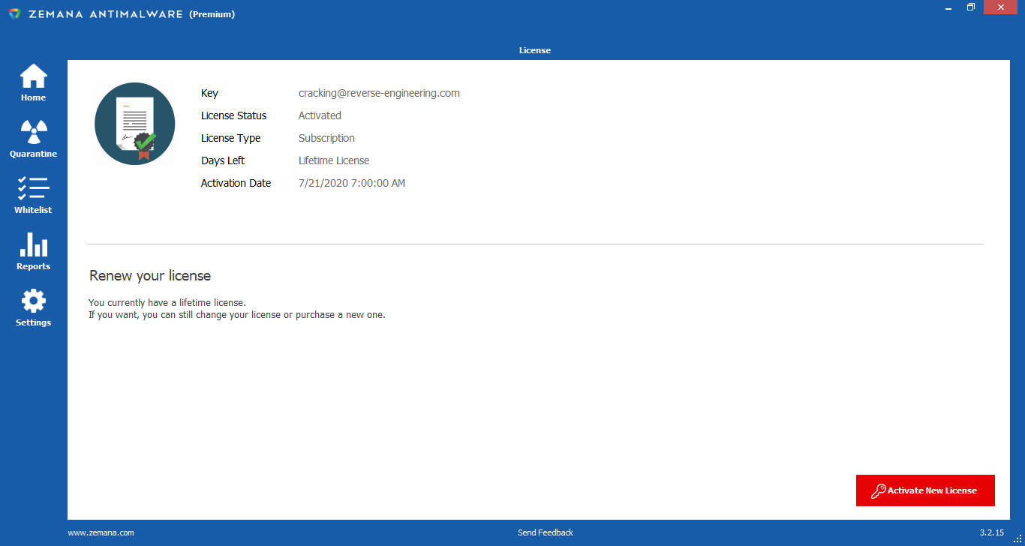Click the 'License Status' label

click(234, 115)
